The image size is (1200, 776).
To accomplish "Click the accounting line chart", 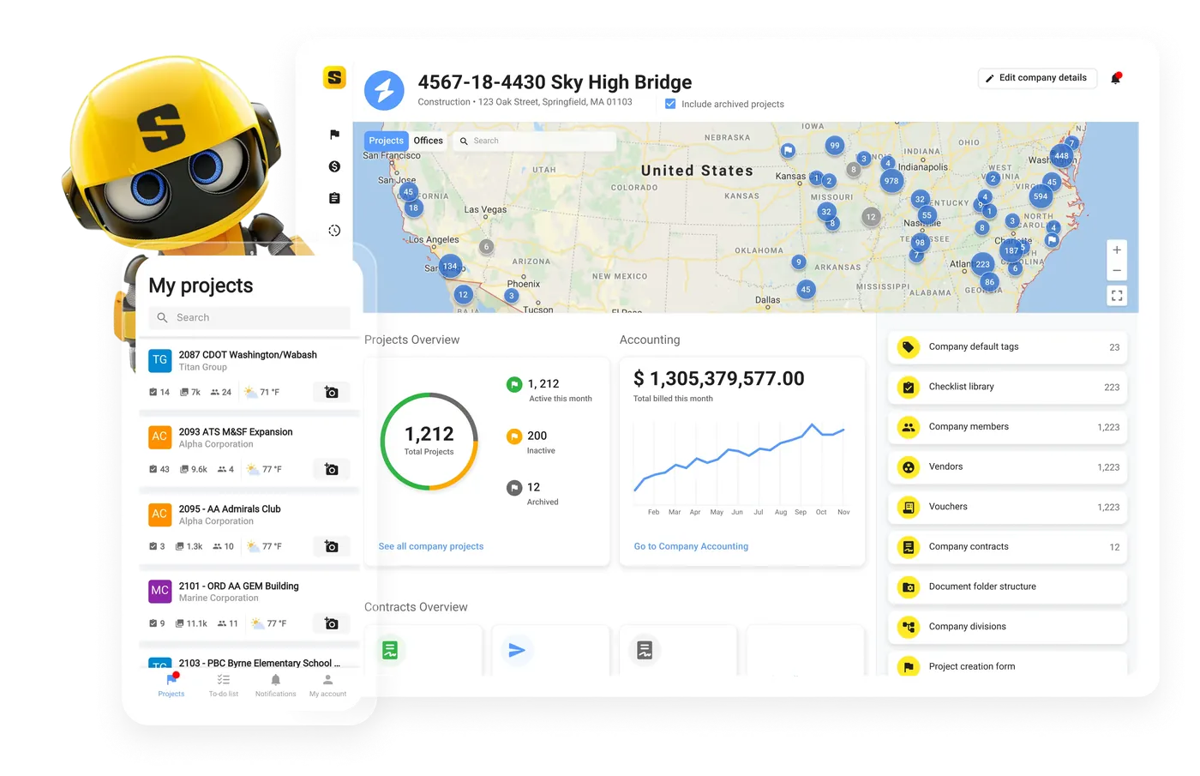I will click(x=741, y=463).
